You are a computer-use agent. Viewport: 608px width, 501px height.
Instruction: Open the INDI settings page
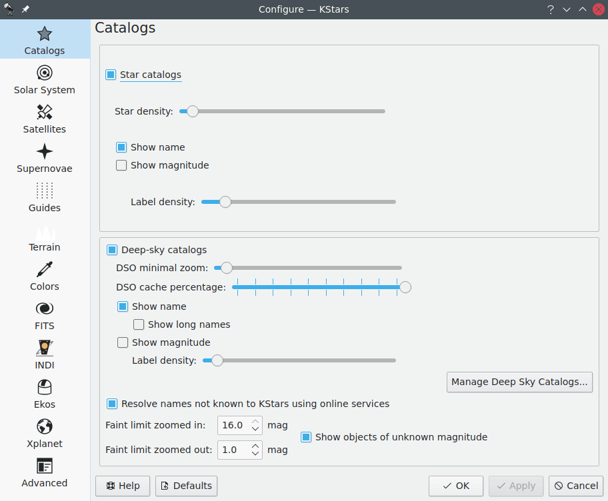coord(44,353)
